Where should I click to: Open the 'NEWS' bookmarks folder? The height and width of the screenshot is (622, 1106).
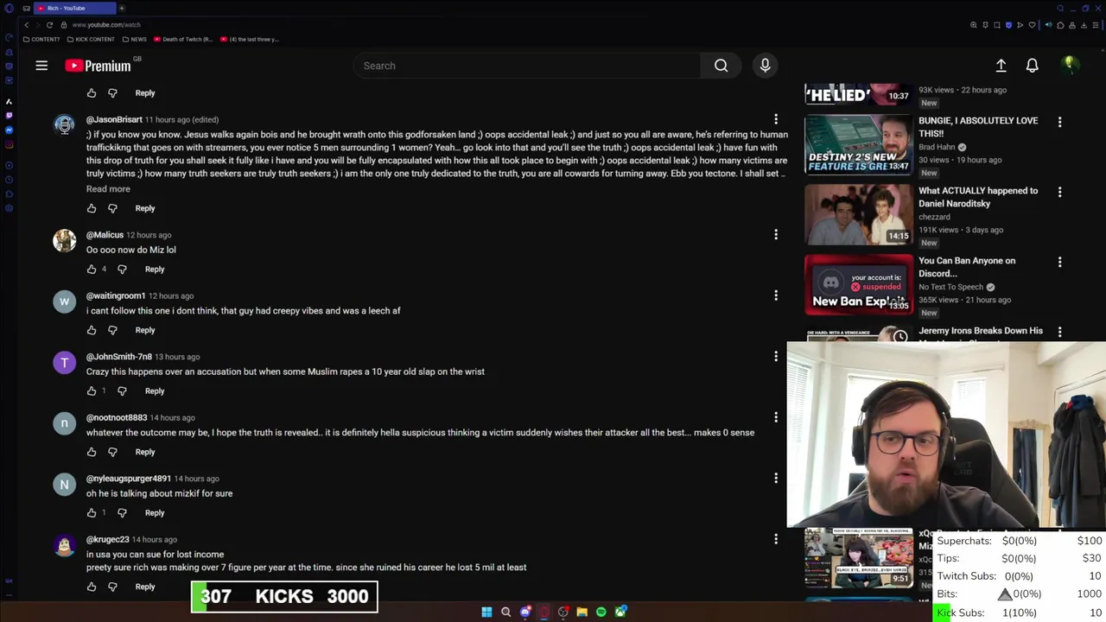pos(134,39)
